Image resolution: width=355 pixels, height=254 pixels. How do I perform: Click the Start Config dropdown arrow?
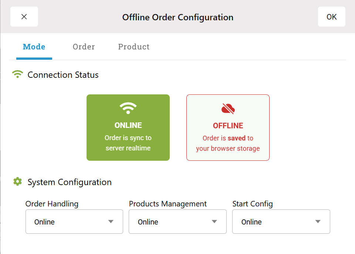coord(318,222)
